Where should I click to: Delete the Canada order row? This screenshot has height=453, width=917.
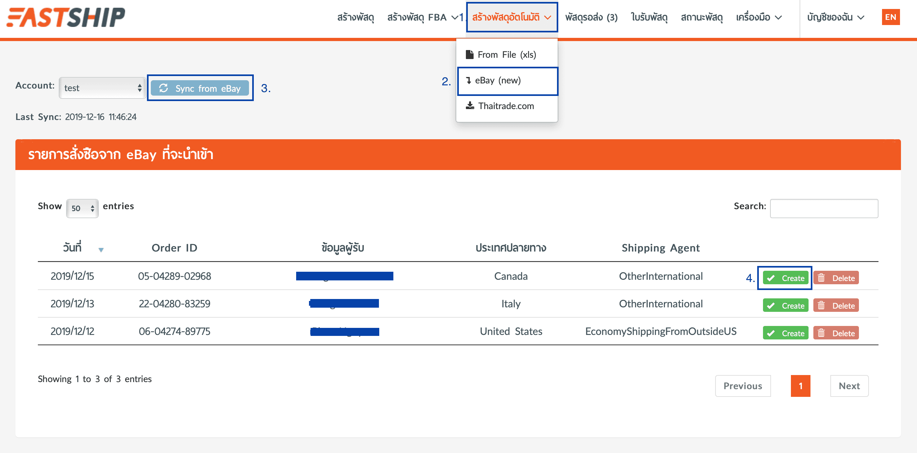[836, 278]
